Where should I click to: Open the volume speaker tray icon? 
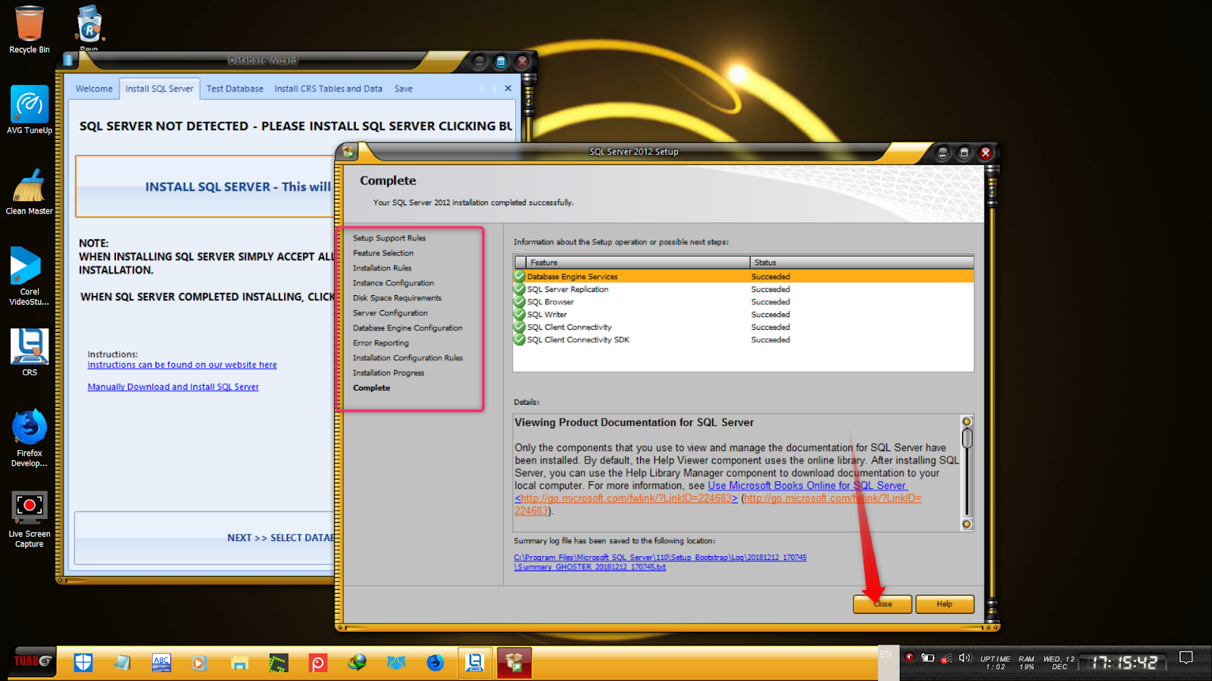point(964,658)
